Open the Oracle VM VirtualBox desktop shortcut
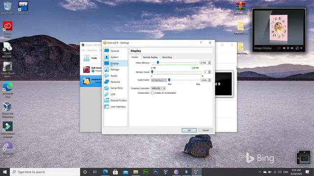Image resolution: width=314 pixels, height=176 pixels. click(x=7, y=110)
